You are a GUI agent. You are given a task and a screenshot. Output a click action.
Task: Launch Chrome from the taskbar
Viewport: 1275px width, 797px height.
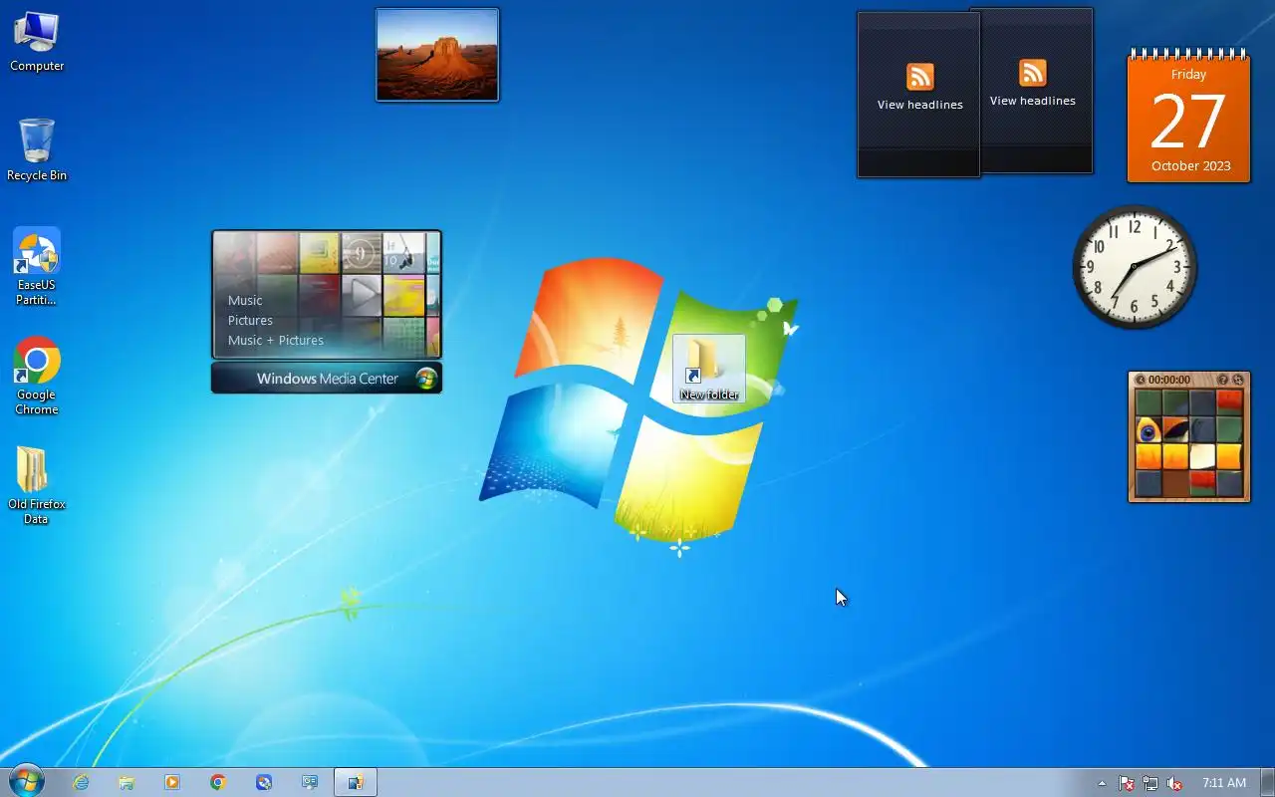pyautogui.click(x=218, y=782)
